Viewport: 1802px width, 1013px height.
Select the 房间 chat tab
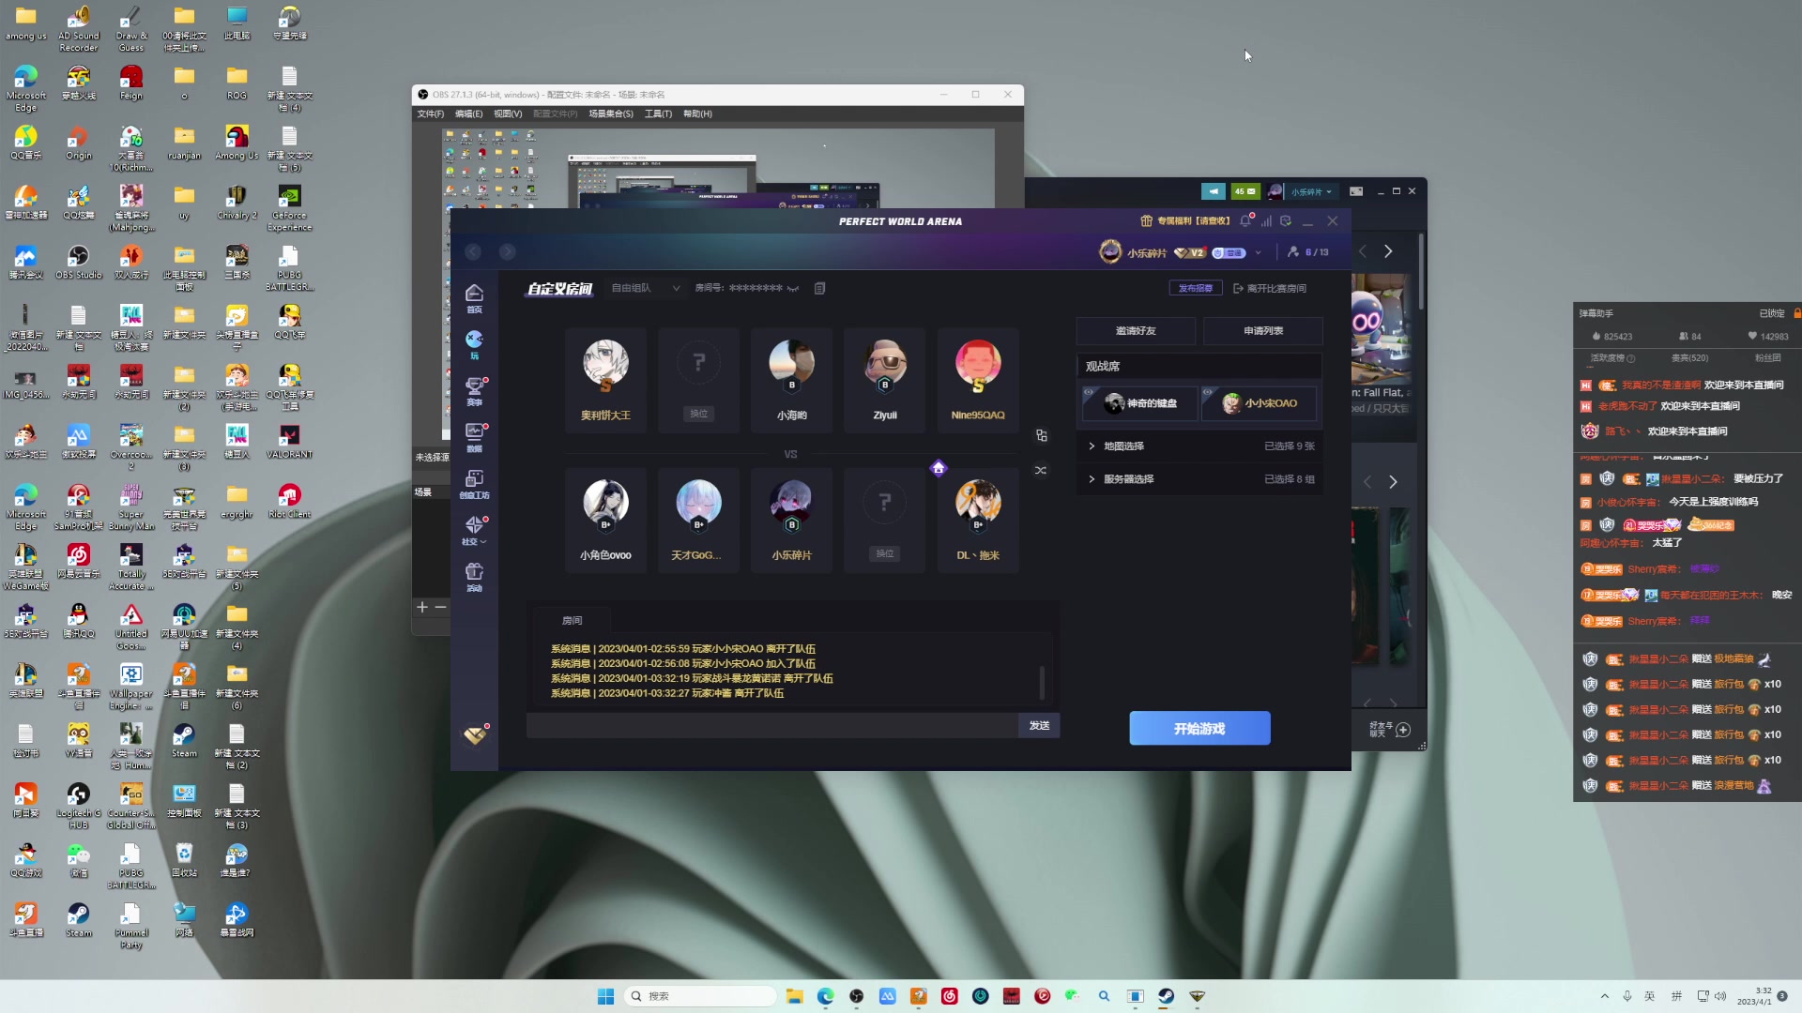point(572,620)
